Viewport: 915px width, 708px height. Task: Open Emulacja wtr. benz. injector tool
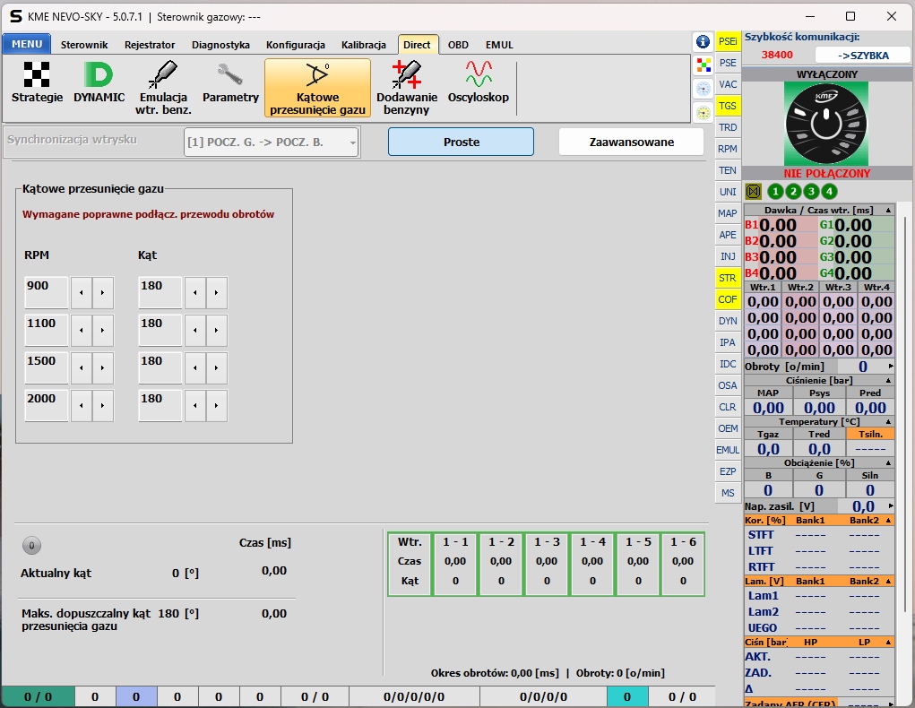click(x=163, y=87)
